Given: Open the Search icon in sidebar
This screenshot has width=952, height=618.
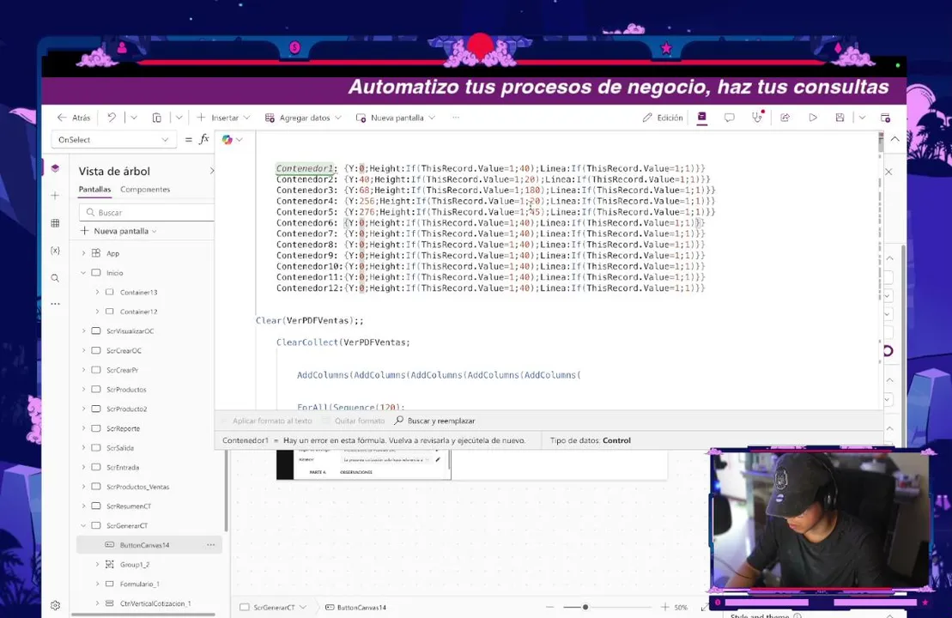Looking at the screenshot, I should (55, 278).
